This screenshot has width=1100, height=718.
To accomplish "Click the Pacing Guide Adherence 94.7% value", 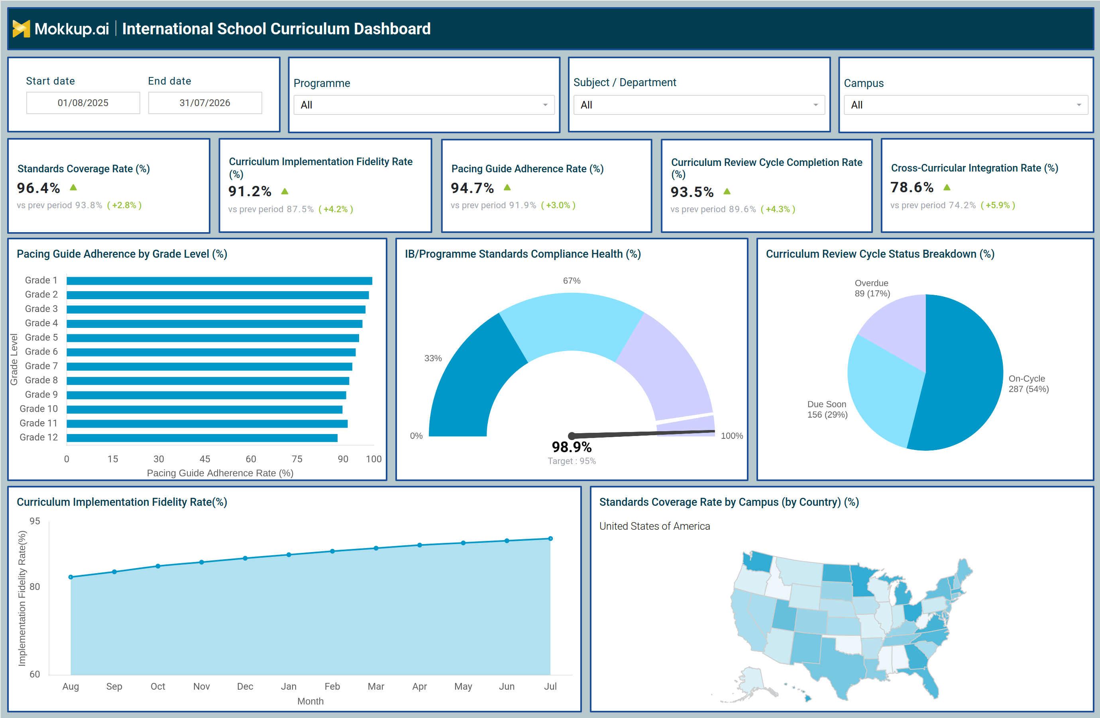I will click(472, 188).
